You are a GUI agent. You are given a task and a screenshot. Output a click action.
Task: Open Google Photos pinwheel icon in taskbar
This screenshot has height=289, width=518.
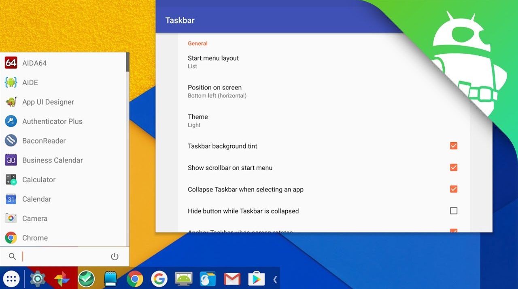coord(62,278)
